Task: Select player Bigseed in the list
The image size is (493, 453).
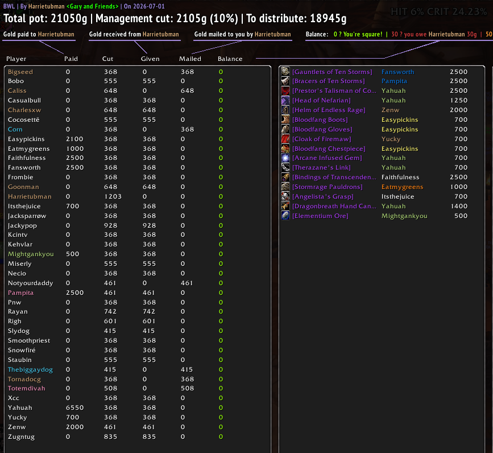Action: [x=20, y=72]
